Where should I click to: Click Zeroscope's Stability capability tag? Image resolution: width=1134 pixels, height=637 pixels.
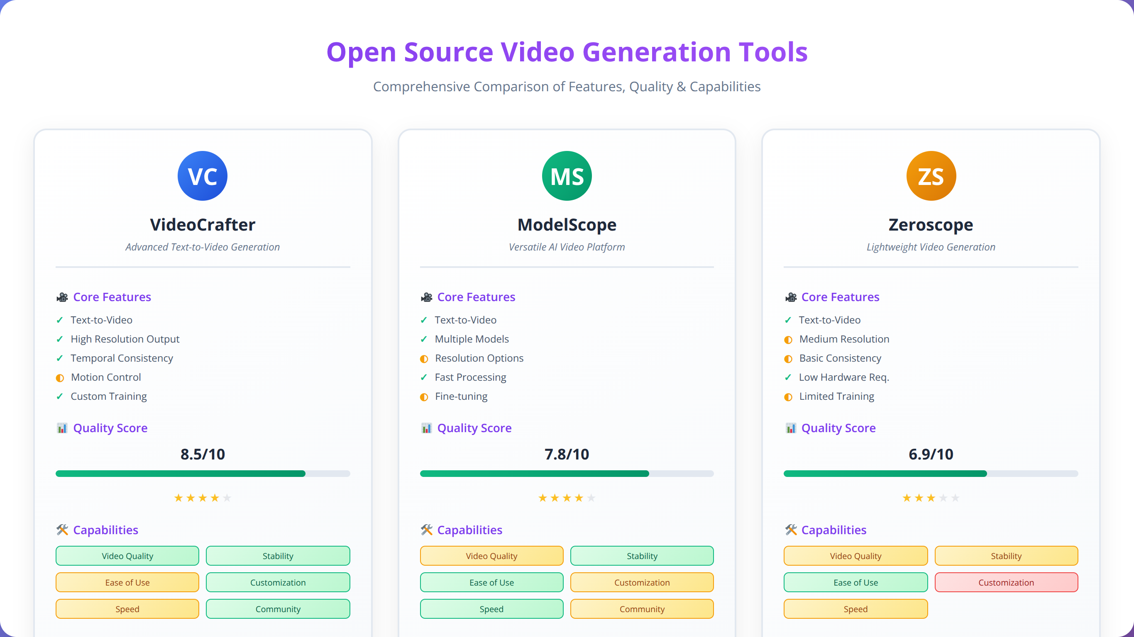click(1006, 556)
